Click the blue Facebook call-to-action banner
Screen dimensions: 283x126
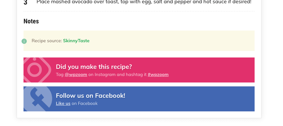click(139, 99)
